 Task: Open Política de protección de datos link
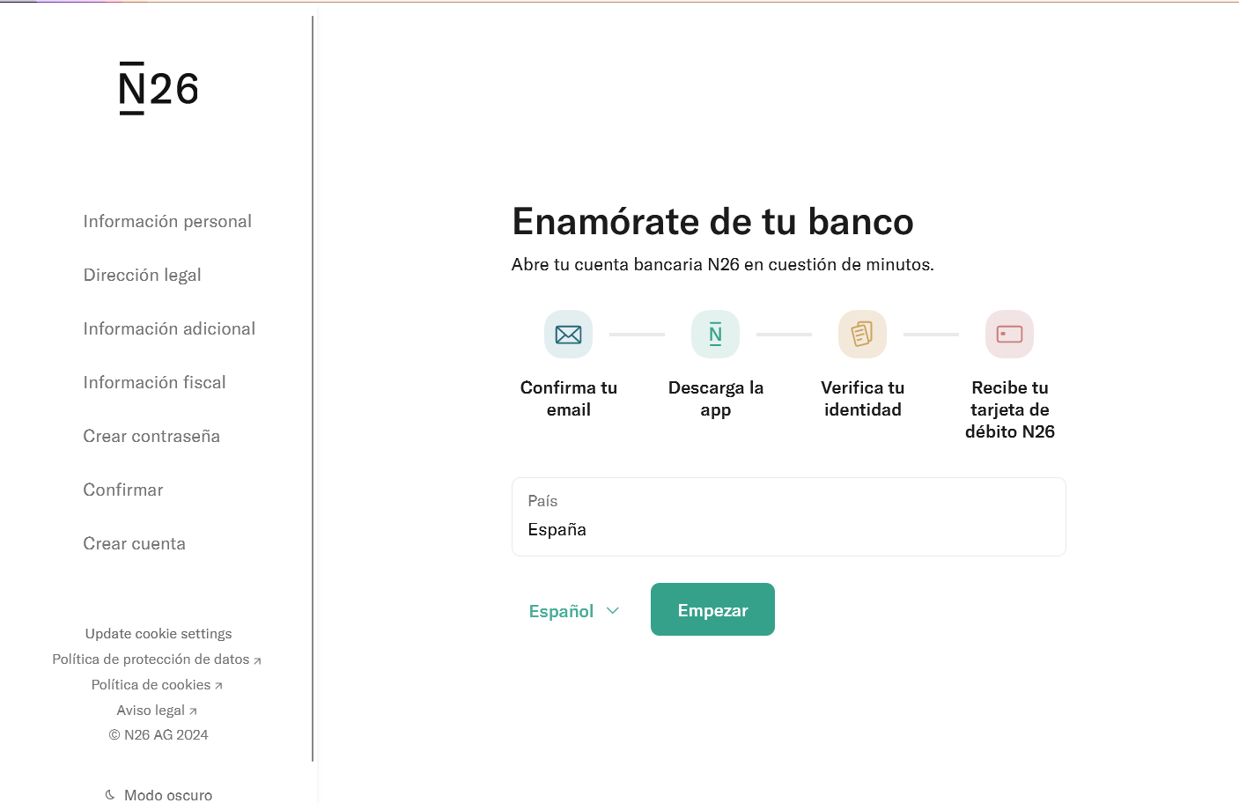157,659
